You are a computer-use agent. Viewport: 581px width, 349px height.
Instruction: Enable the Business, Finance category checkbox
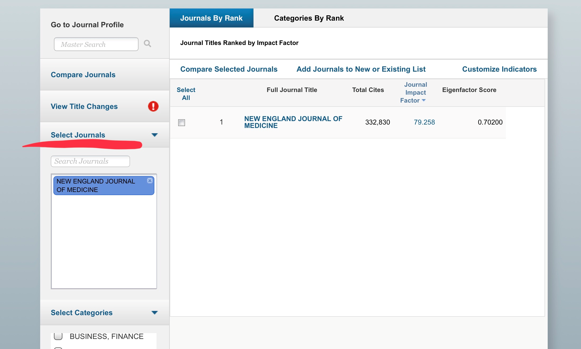[58, 336]
